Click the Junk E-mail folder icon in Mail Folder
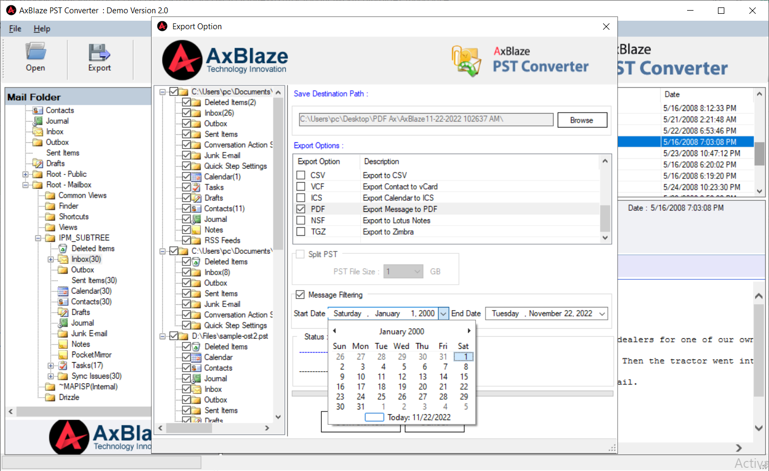Viewport: 769px width, 471px height. pyautogui.click(x=63, y=333)
